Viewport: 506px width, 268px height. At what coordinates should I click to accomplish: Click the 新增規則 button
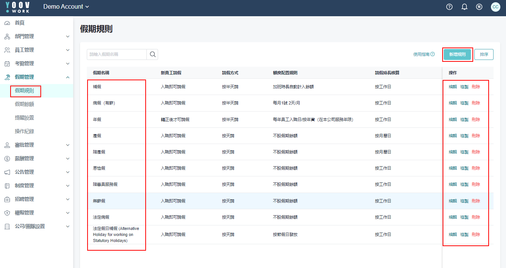457,54
